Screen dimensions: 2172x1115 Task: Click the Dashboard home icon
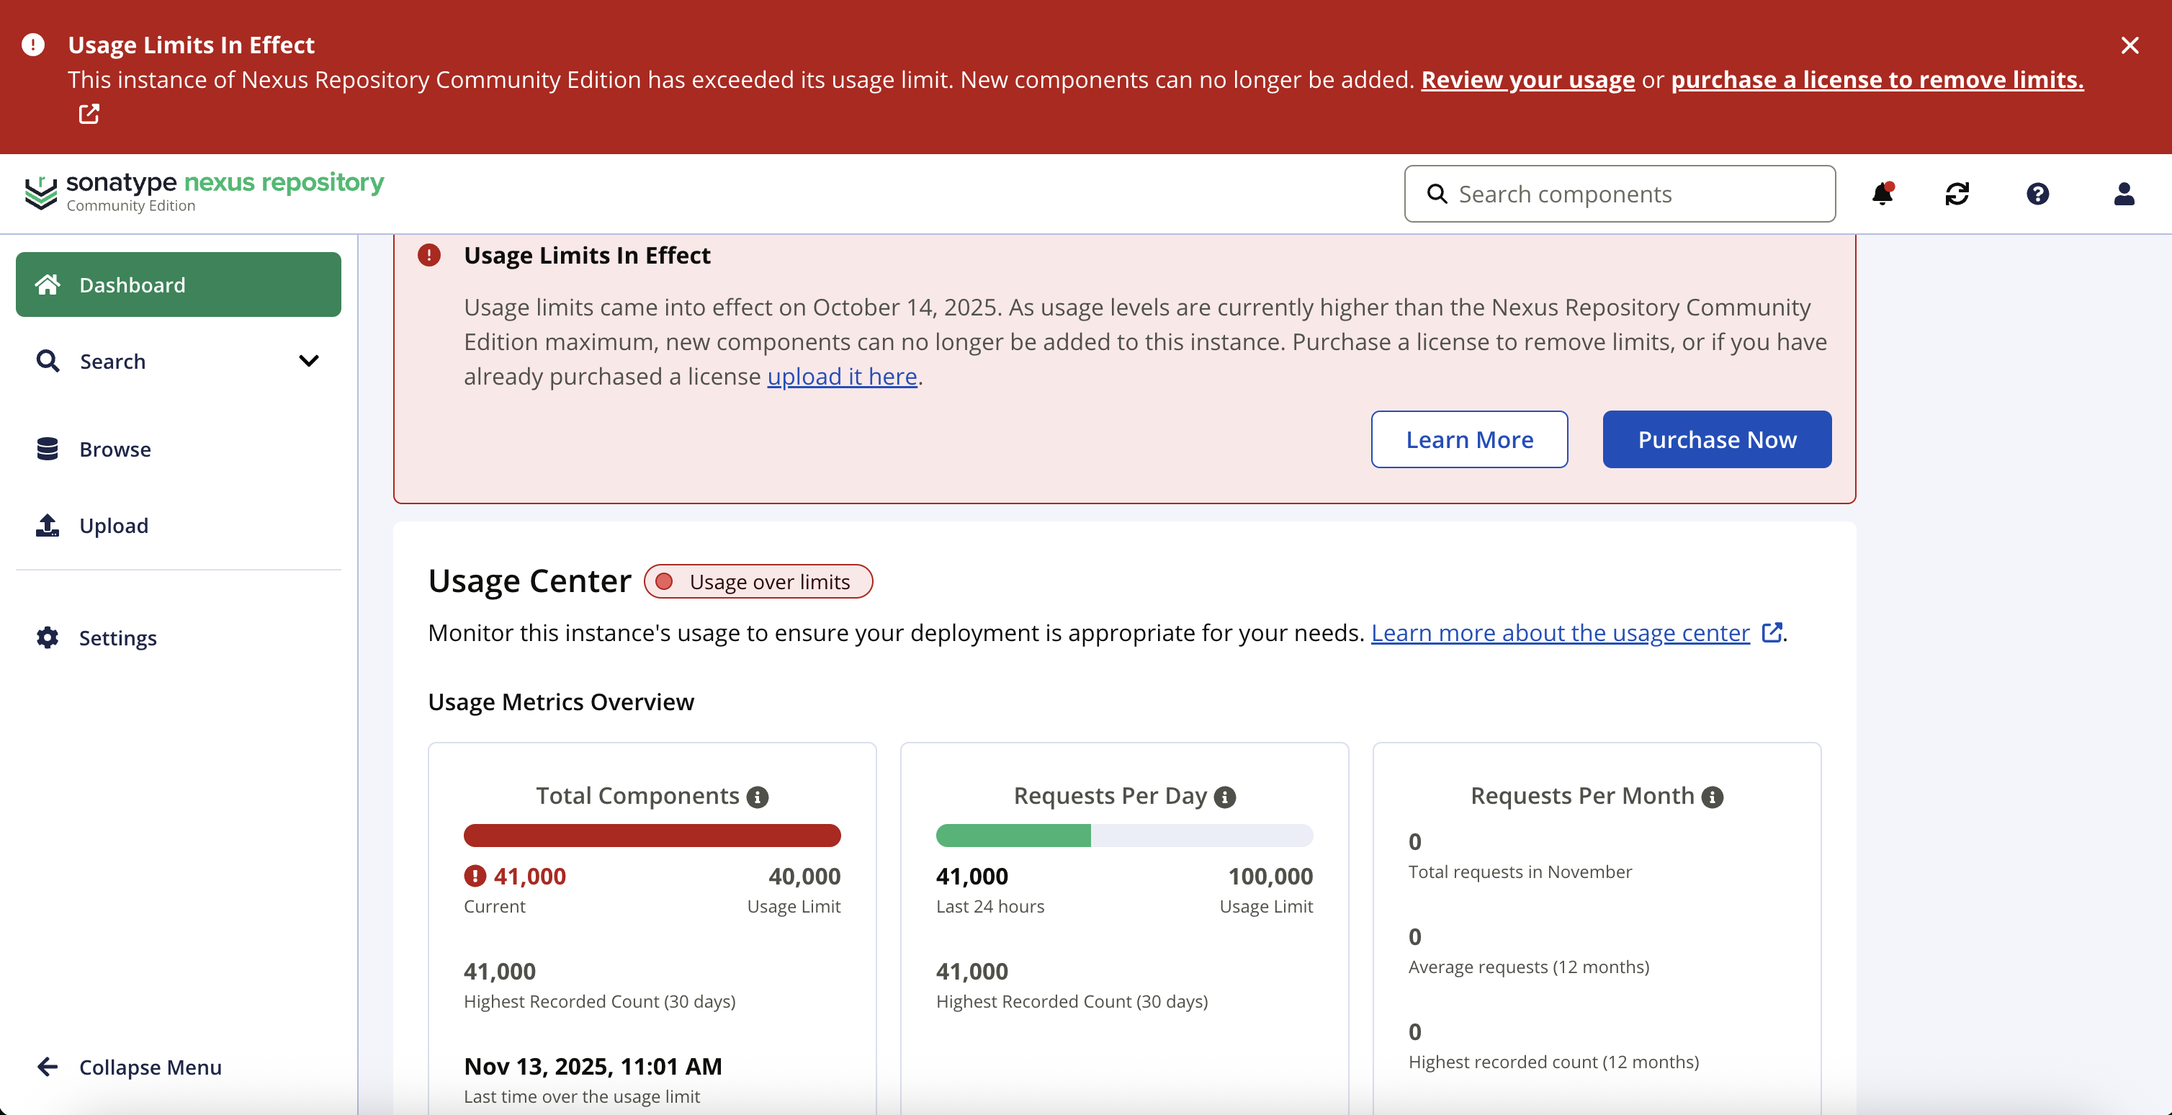tap(48, 285)
